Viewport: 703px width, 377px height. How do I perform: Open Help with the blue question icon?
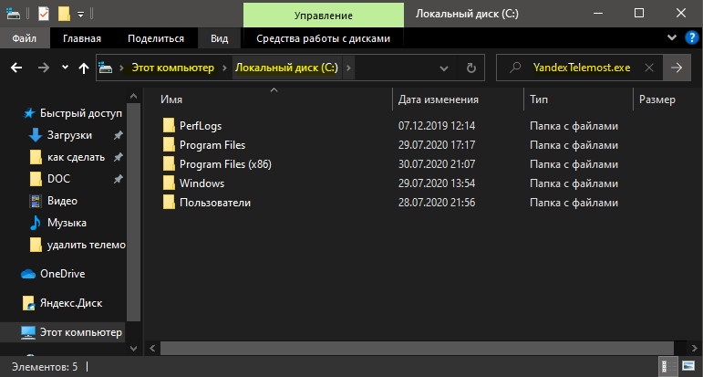[x=692, y=37]
